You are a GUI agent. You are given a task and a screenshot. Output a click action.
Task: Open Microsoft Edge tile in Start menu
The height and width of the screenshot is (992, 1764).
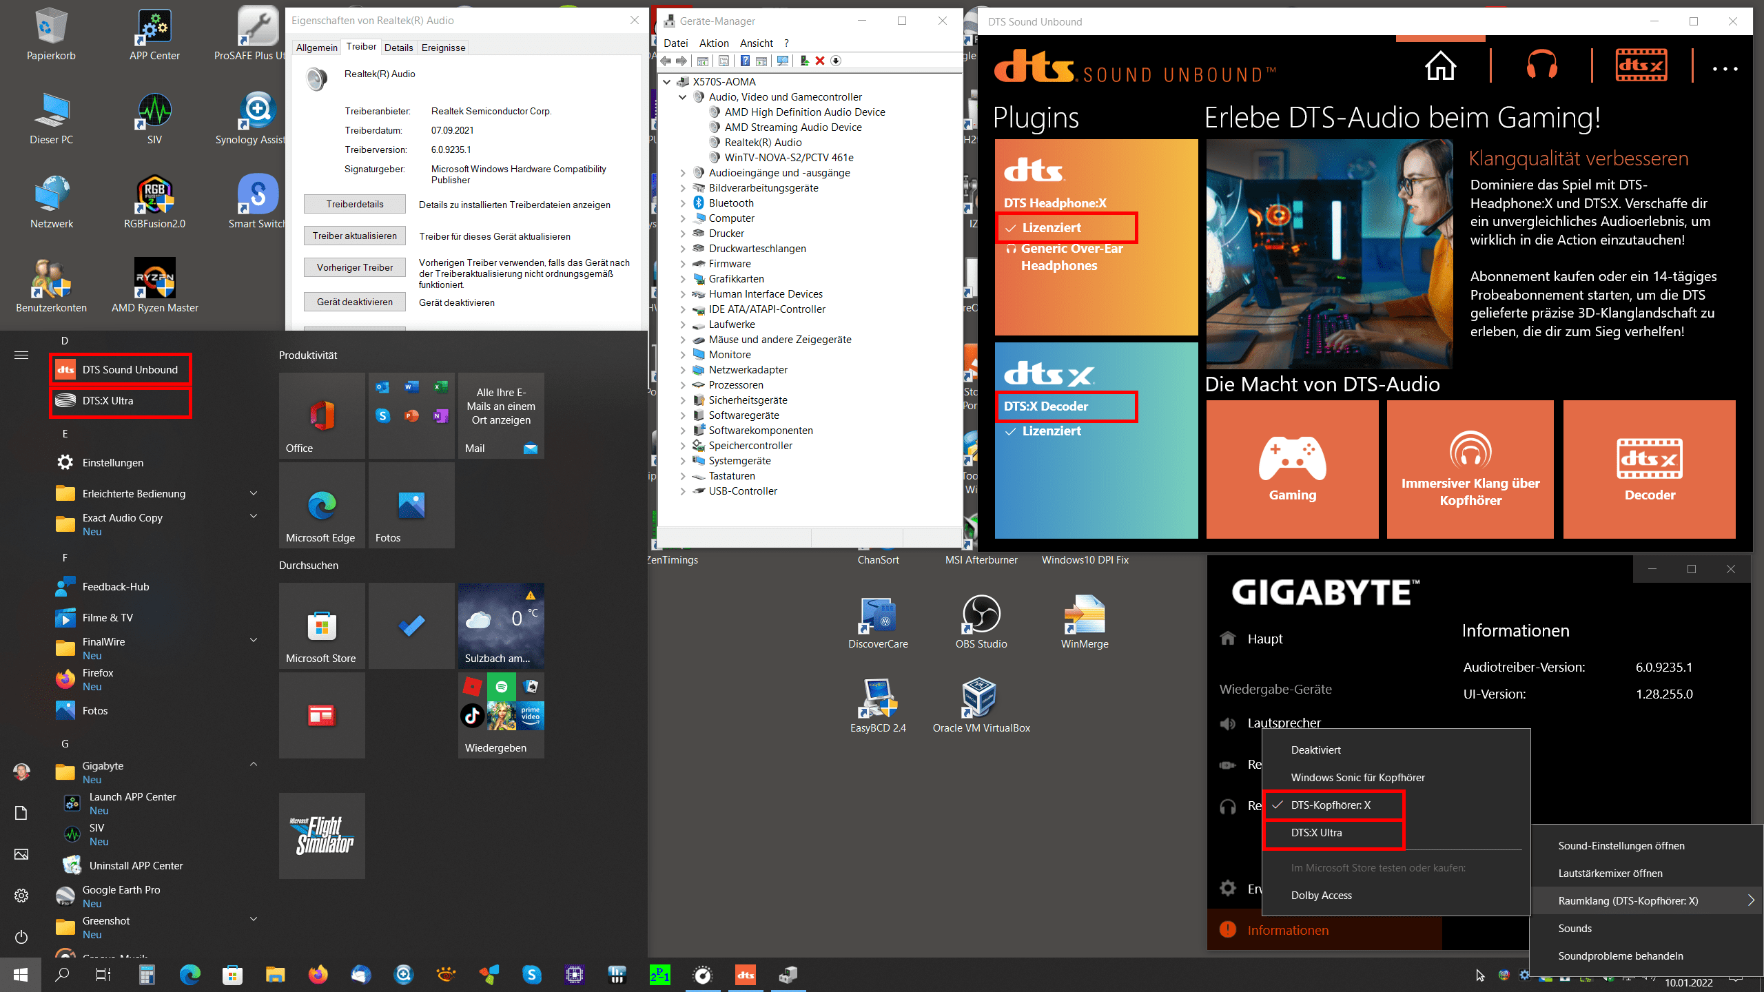[322, 505]
